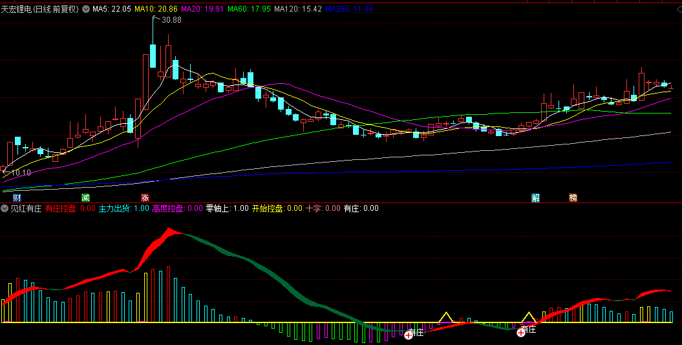Click the 见红有庄 indicator name
The height and width of the screenshot is (345, 682).
[26, 208]
